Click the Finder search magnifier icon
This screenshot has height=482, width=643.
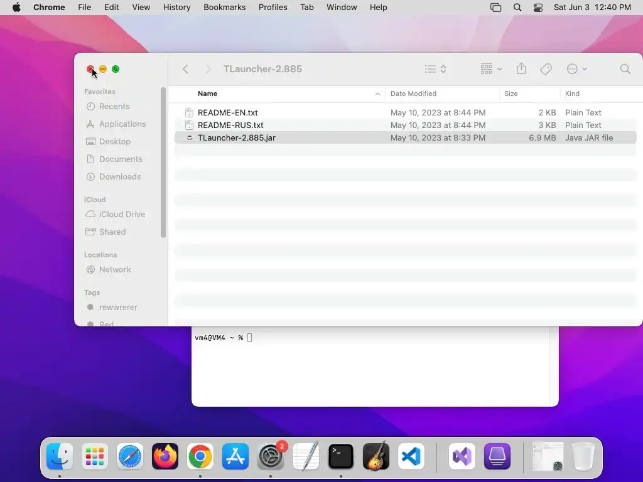click(x=625, y=69)
